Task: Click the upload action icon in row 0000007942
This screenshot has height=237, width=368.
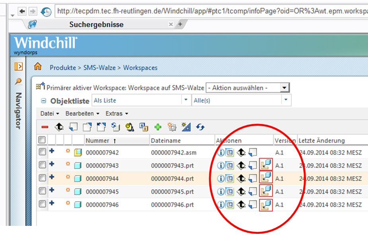Action: tap(241, 153)
